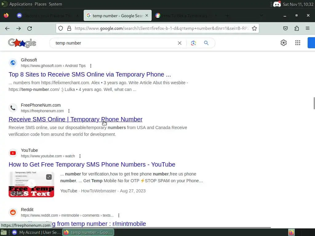Open more options for Reddit result
Image resolution: width=315 pixels, height=236 pixels.
point(119,215)
